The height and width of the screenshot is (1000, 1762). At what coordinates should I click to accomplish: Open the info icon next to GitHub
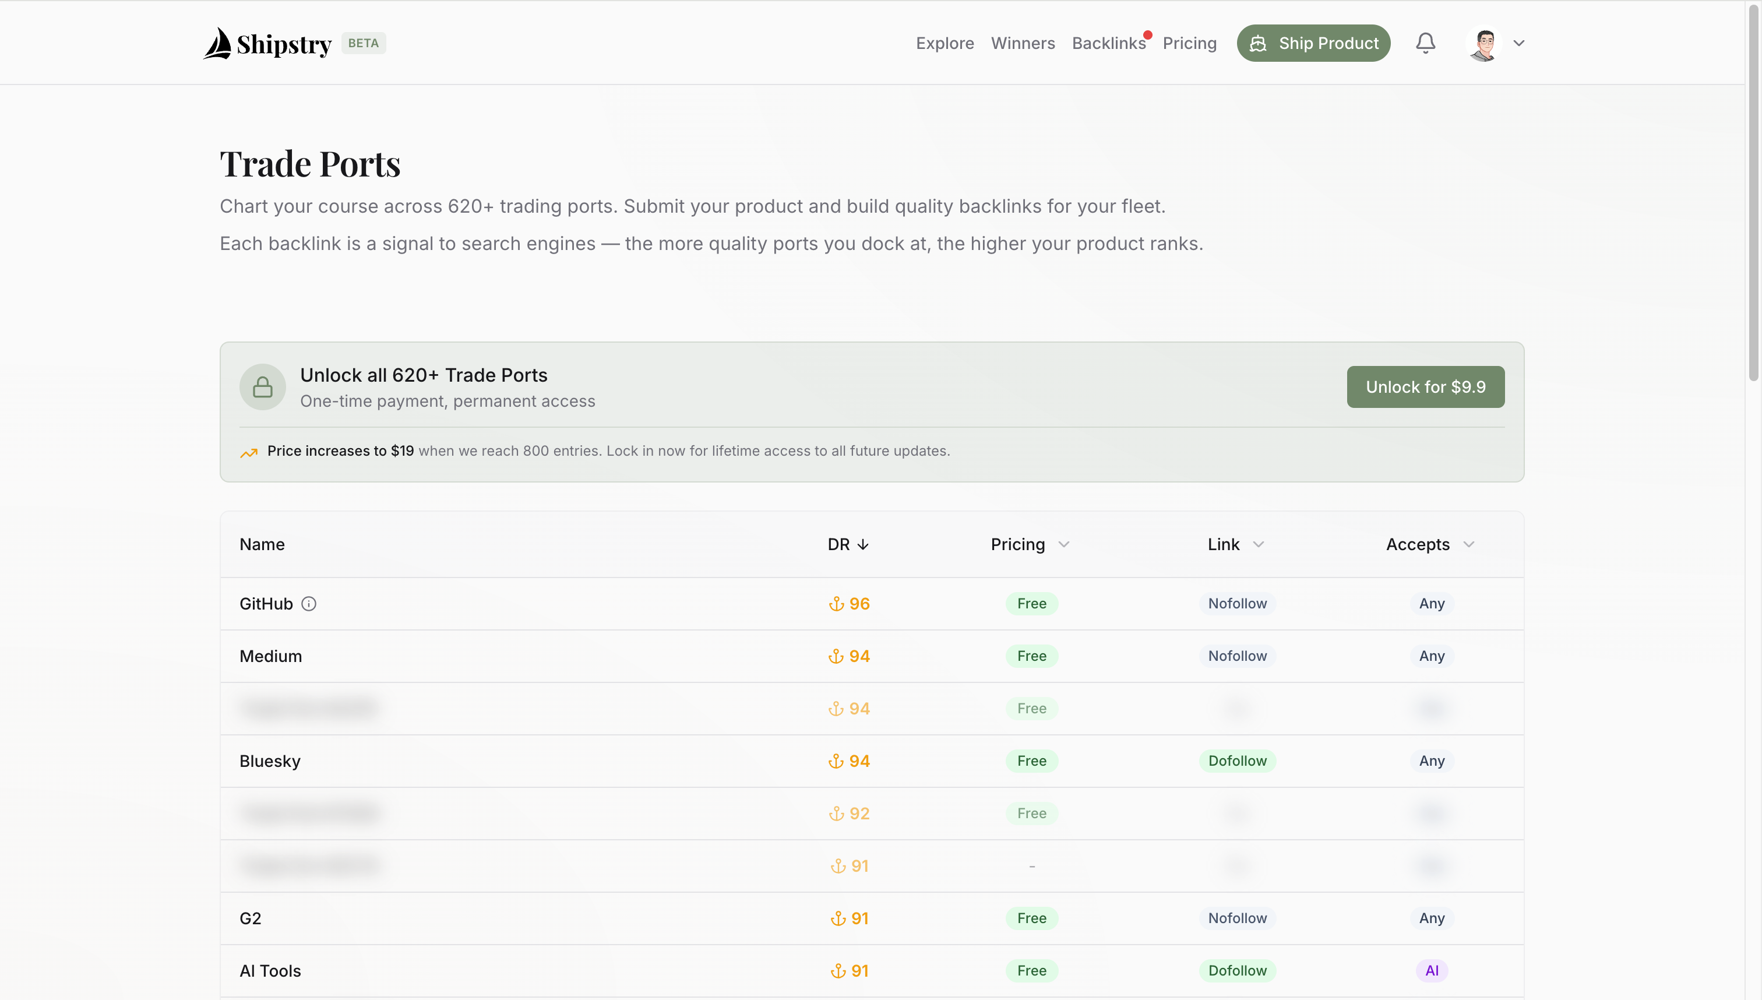[x=308, y=603]
